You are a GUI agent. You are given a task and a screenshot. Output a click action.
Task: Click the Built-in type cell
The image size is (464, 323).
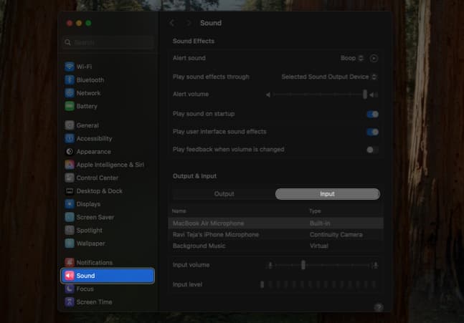click(x=320, y=223)
